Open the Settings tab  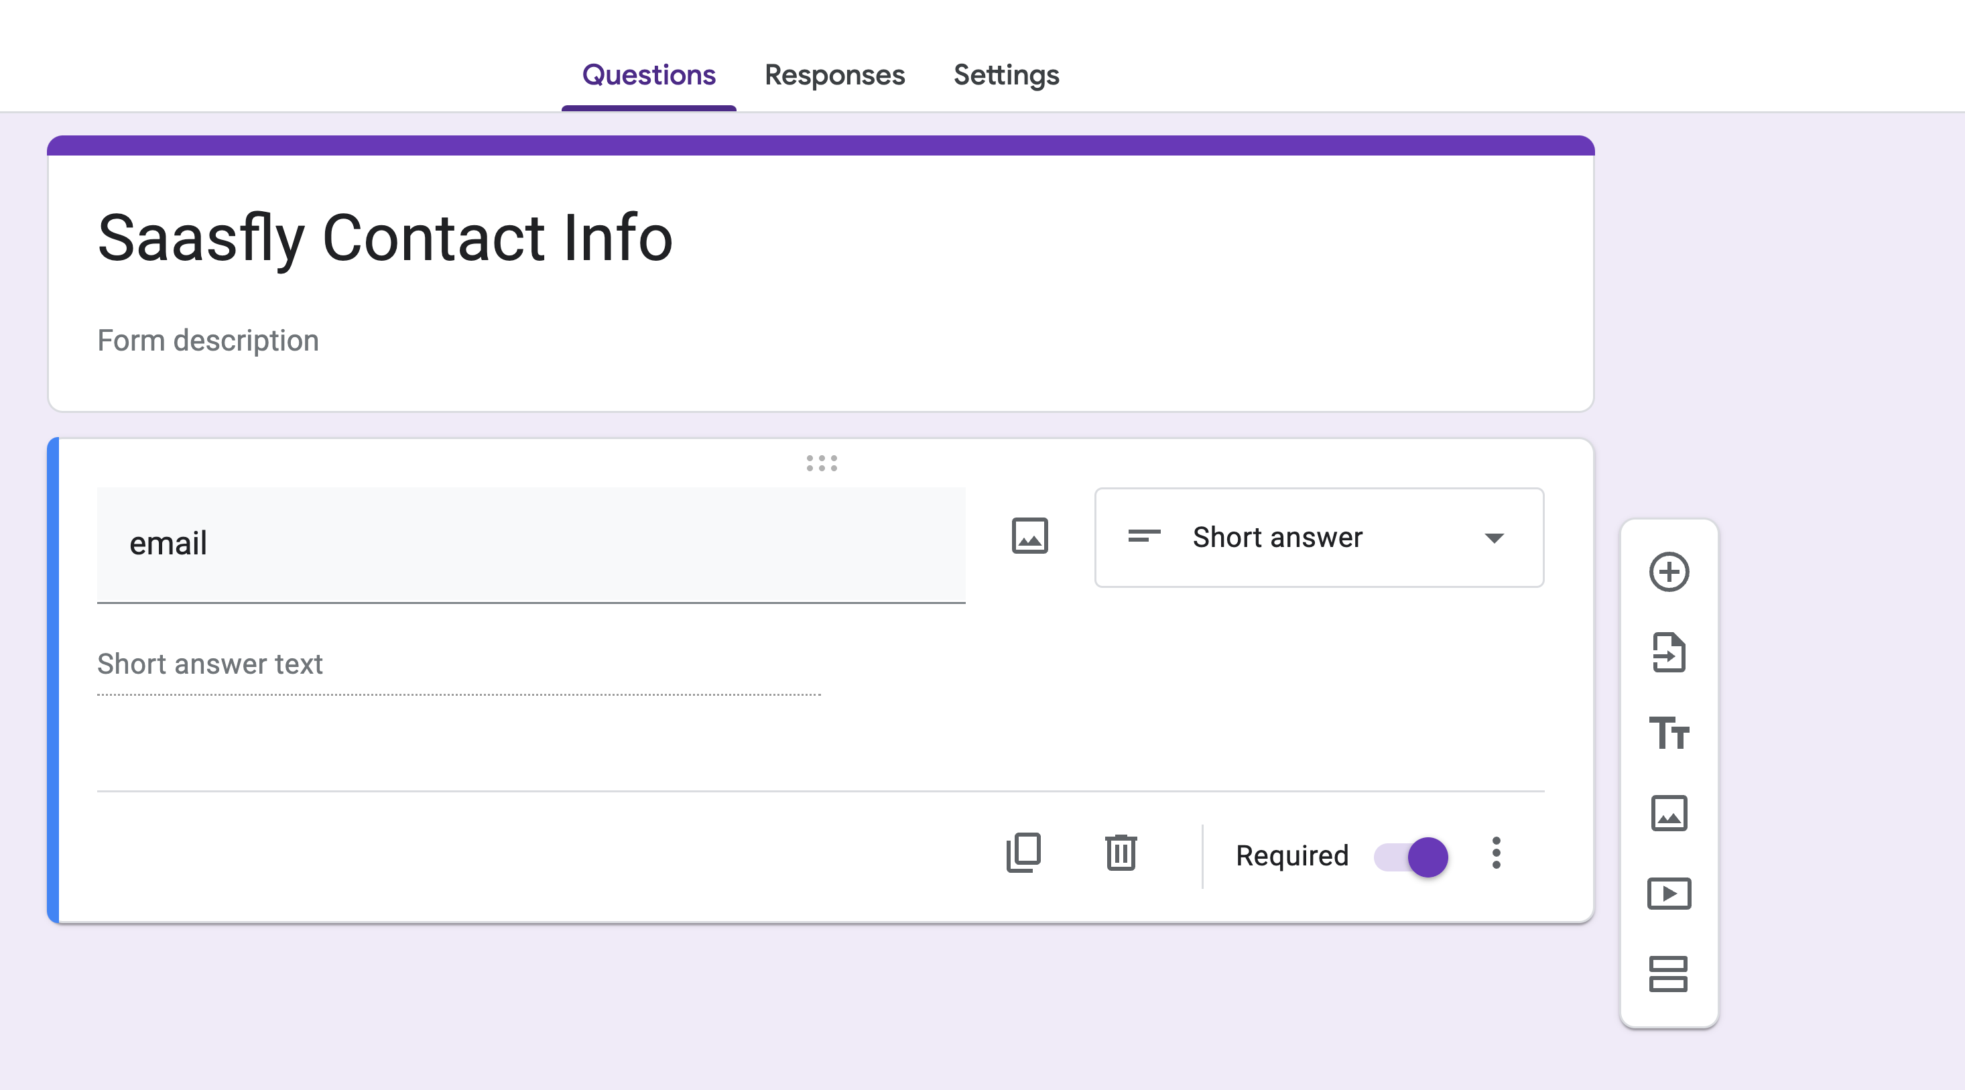point(1005,75)
